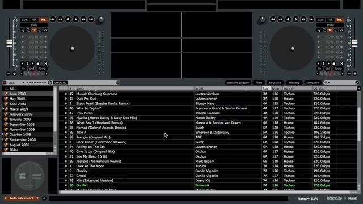Viewport: 363px width, 204px height.
Task: Toggle thru mode on left deck
Action: tap(34, 25)
